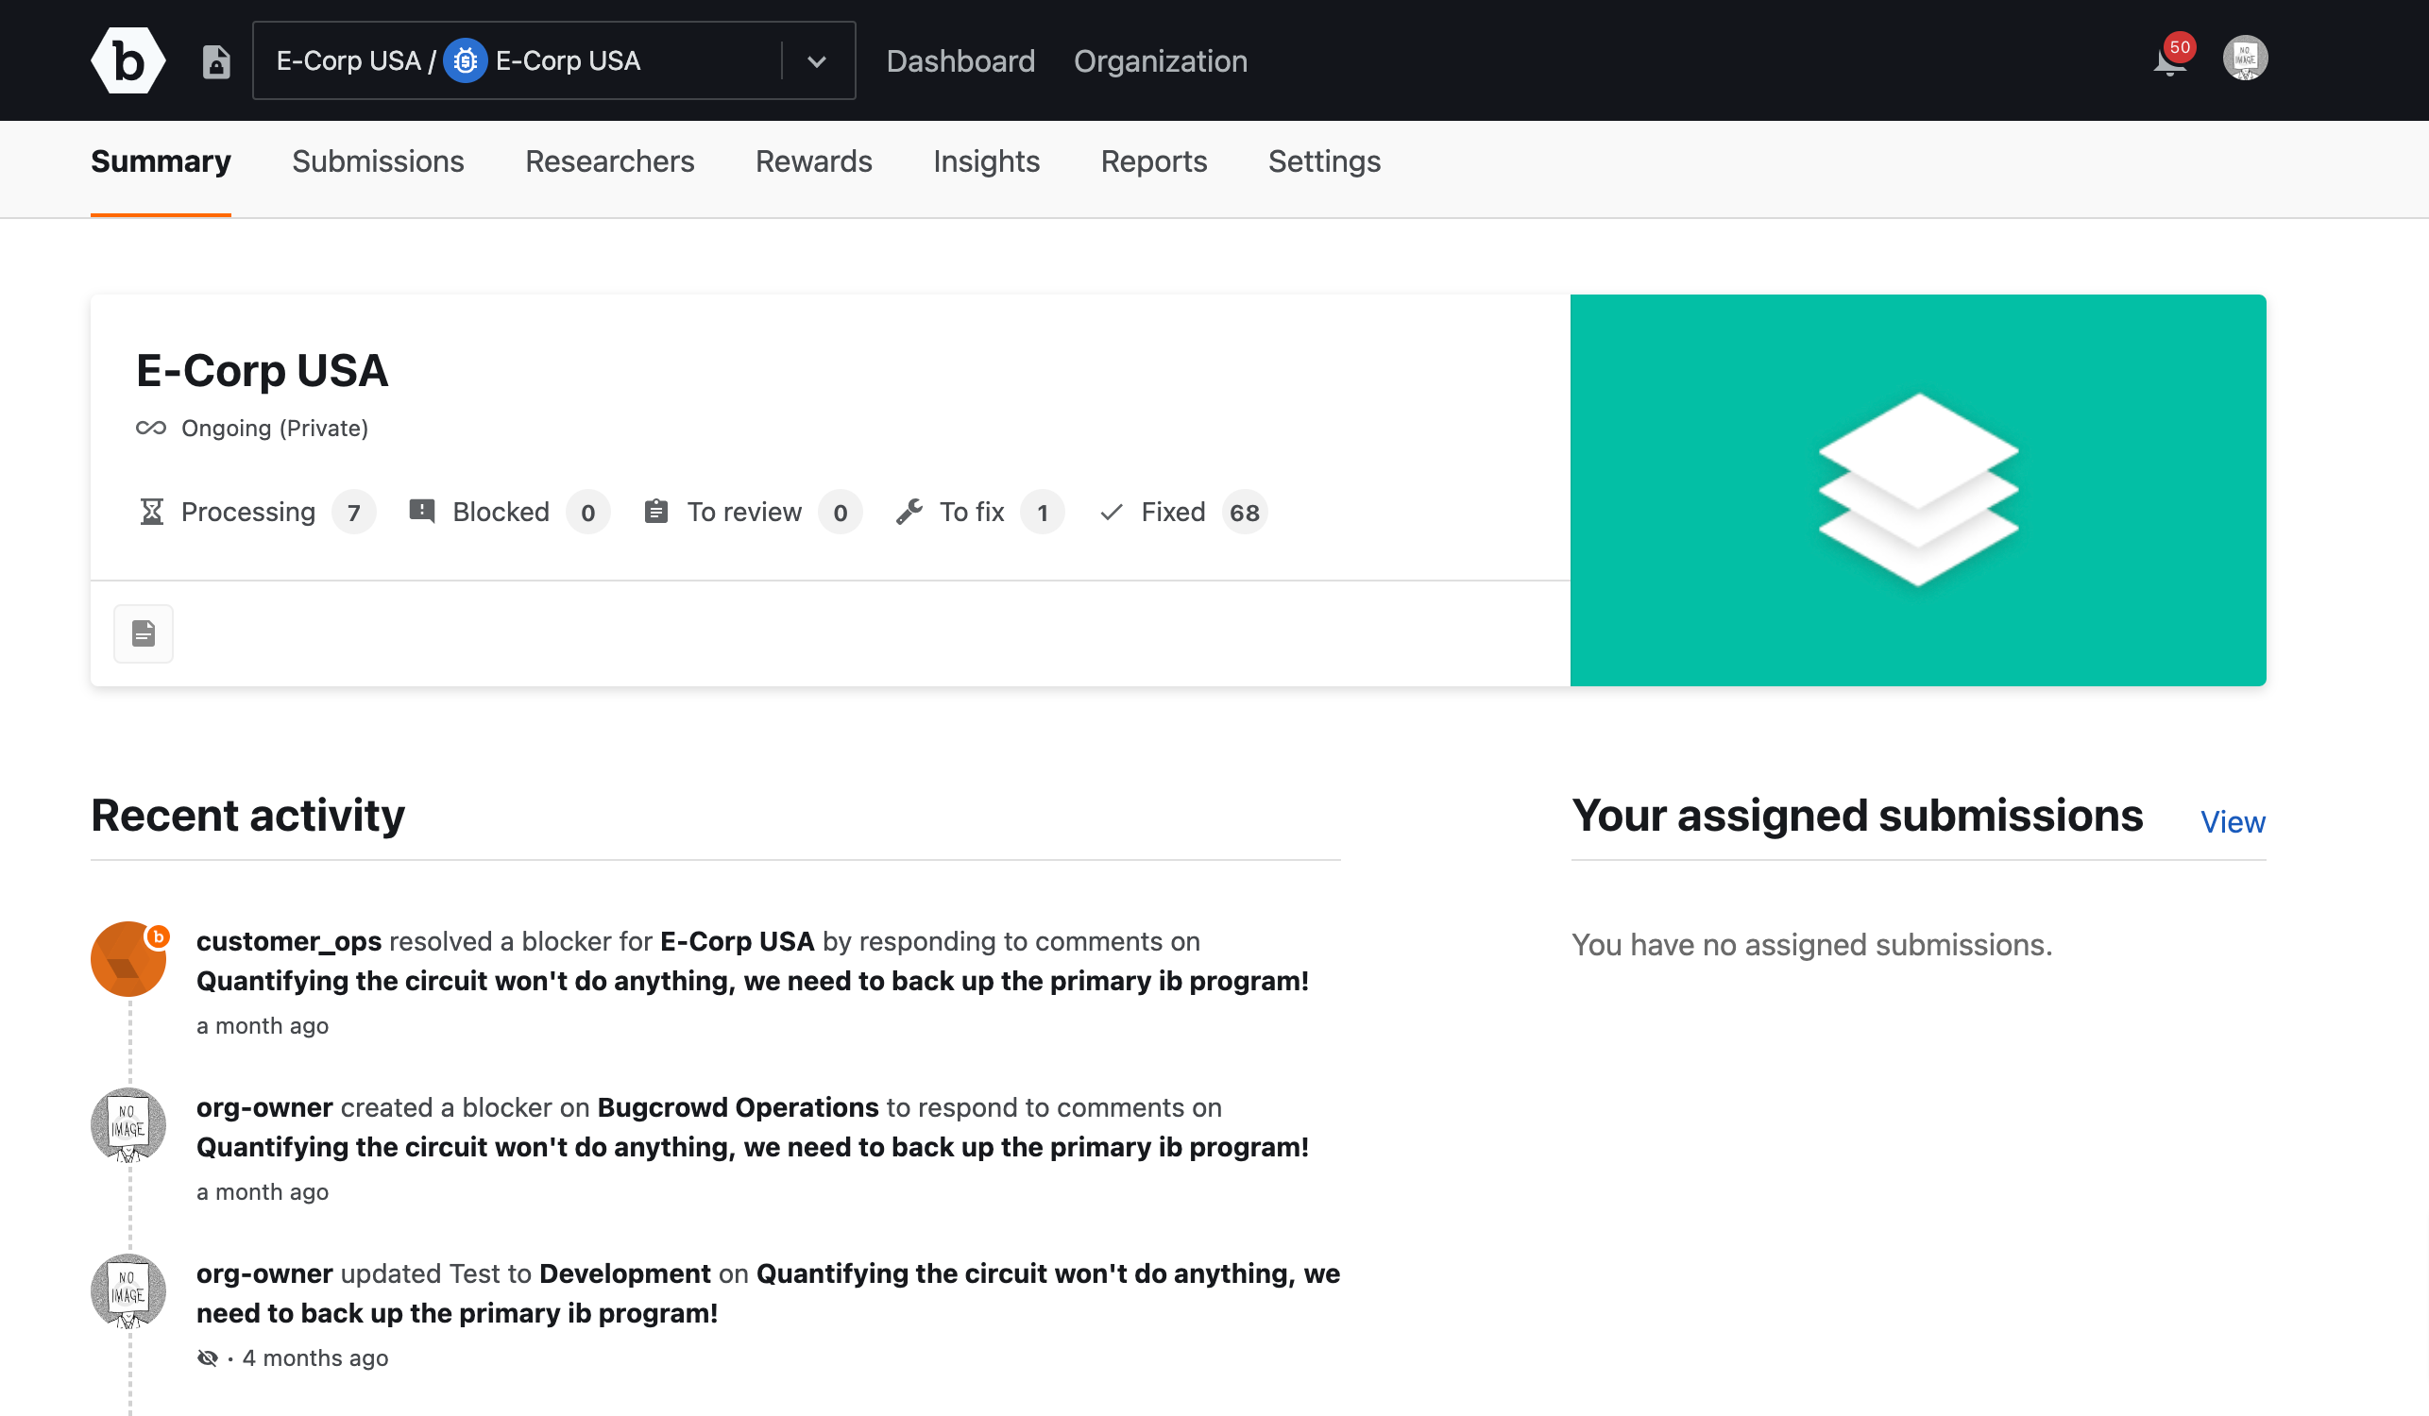
Task: Click the '4 months ago' timestamp
Action: click(315, 1358)
